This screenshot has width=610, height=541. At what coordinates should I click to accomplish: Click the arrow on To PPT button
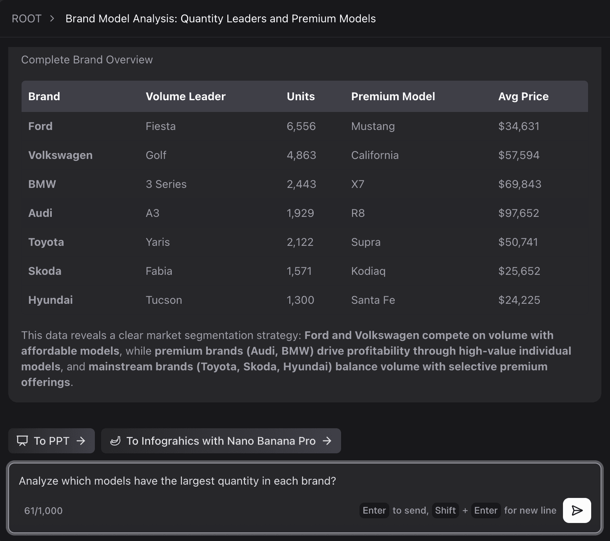point(81,441)
